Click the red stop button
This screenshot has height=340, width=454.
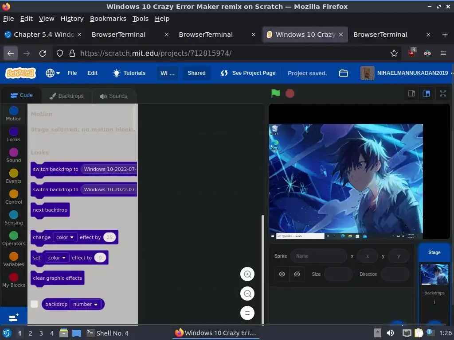[x=290, y=93]
